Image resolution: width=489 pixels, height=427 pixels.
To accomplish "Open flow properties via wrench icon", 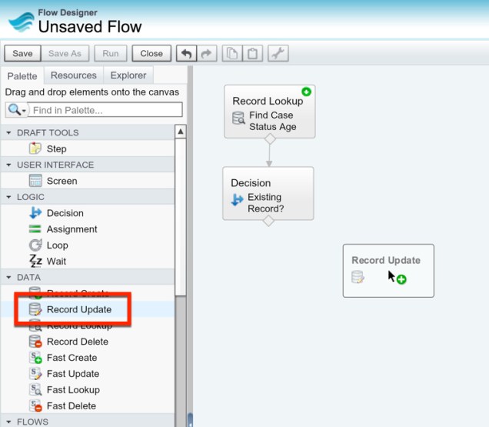I will click(x=277, y=54).
